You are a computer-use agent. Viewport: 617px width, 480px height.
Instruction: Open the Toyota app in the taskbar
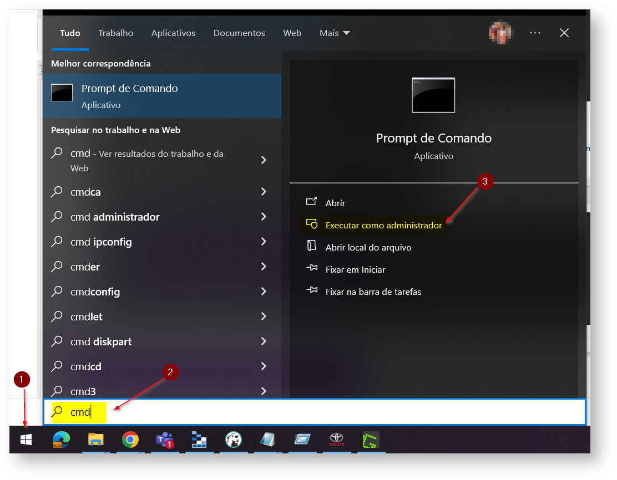coord(337,440)
